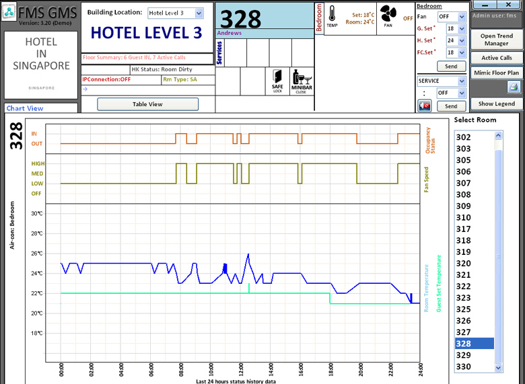This screenshot has height=384, width=525.
Task: Click the Open Trend Manager button
Action: click(497, 40)
